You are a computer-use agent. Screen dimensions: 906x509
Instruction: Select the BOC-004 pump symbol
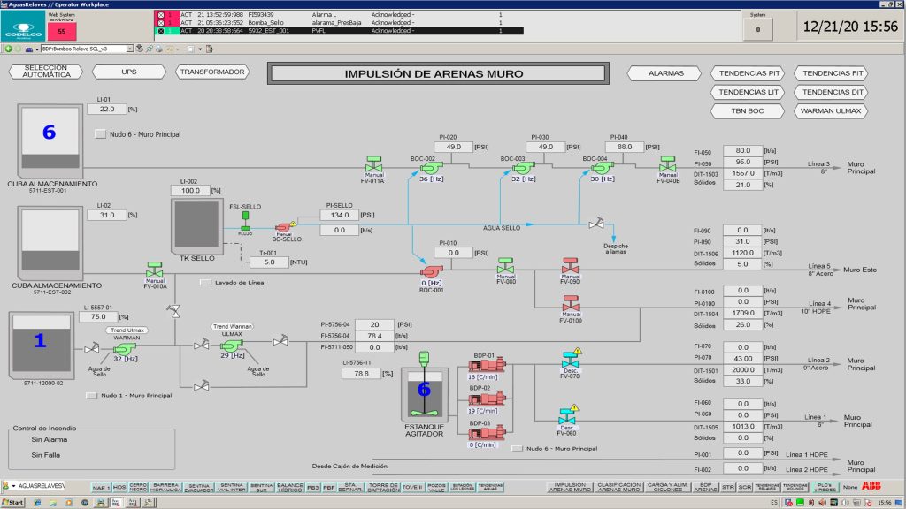click(x=598, y=167)
